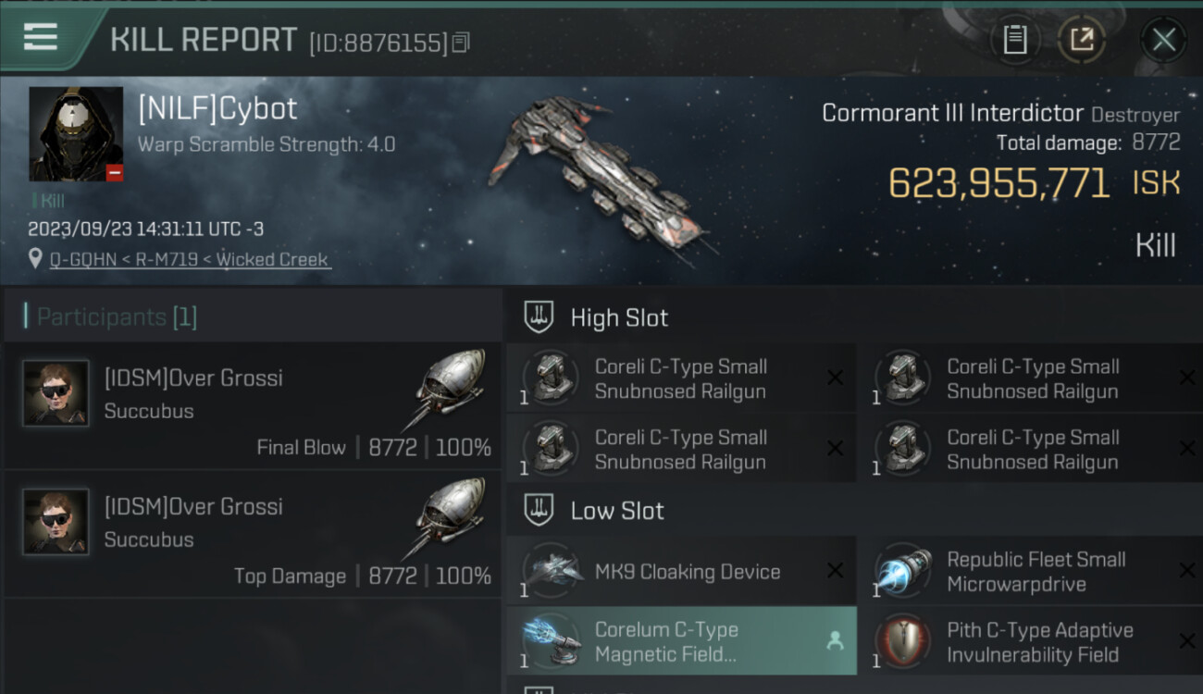Viewport: 1203px width, 694px height.
Task: Open the Q-GQHN location link
Action: click(x=190, y=259)
